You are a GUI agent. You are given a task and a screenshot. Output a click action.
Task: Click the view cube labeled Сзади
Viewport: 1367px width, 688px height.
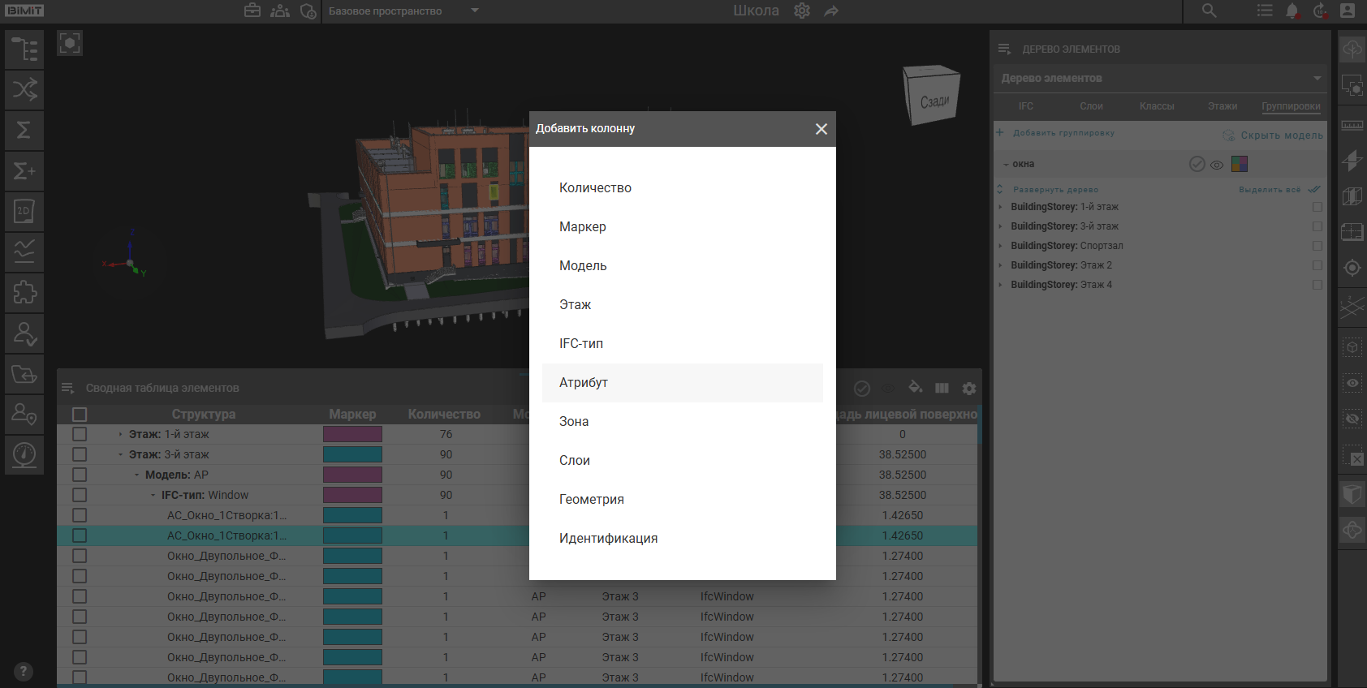932,95
